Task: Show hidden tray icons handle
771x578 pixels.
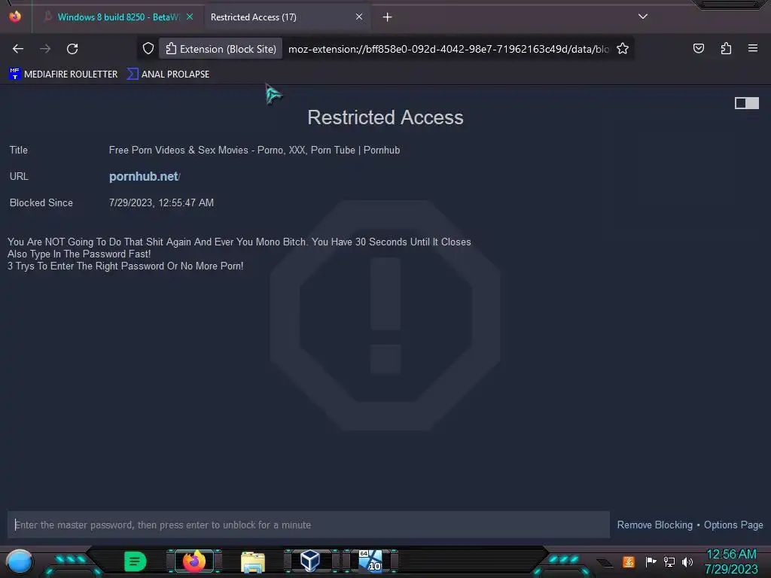Action: pos(605,563)
